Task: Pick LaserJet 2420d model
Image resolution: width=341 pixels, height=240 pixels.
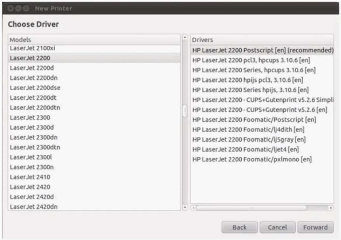Action: point(94,197)
